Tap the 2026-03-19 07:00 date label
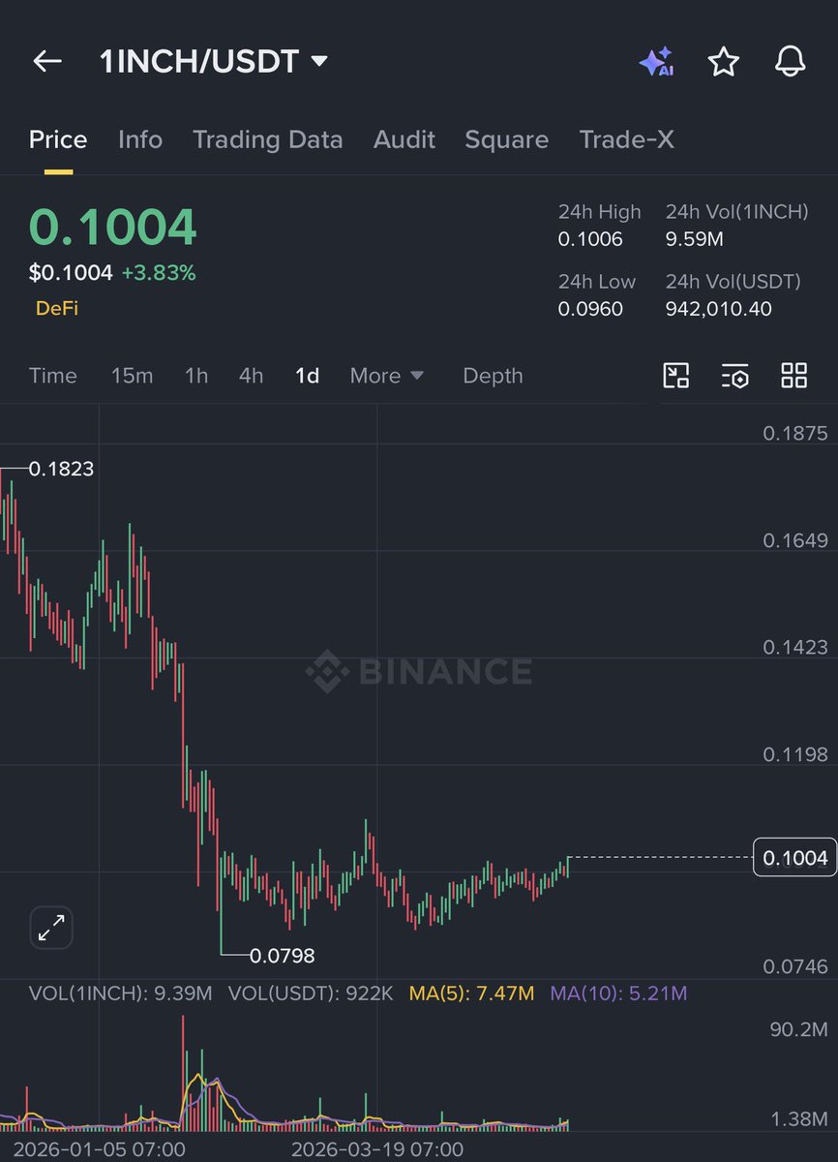Viewport: 838px width, 1162px height. [x=376, y=1149]
